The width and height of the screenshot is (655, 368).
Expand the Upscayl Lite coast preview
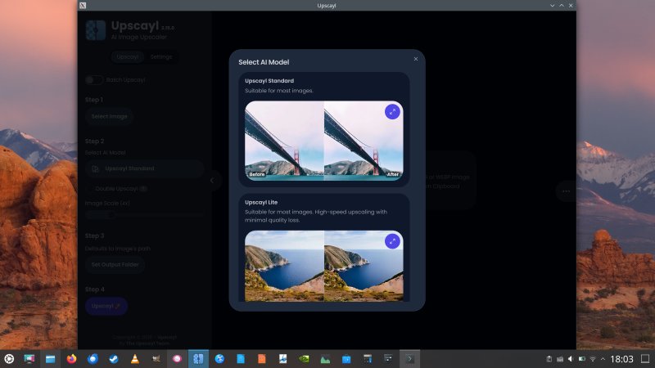(x=392, y=241)
